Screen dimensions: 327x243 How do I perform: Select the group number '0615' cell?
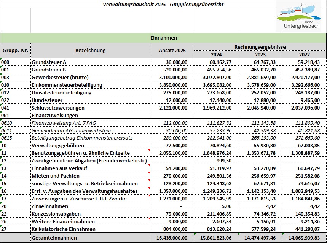coord(16,138)
